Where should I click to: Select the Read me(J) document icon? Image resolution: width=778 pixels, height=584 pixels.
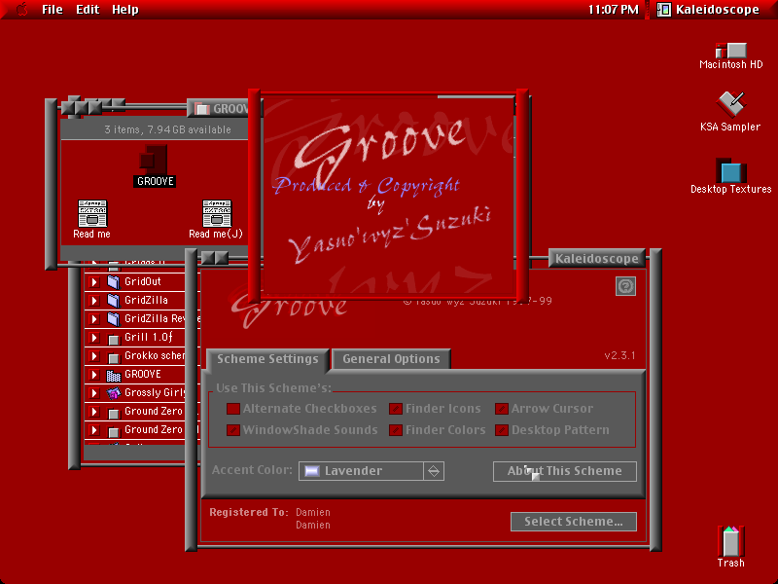click(217, 213)
